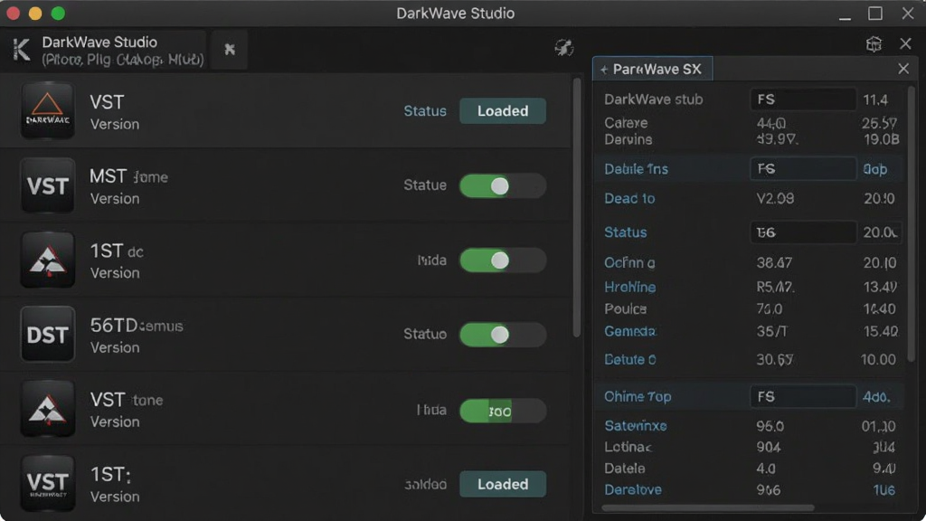926x521 pixels.
Task: Click the Carare label
Action: coord(626,123)
